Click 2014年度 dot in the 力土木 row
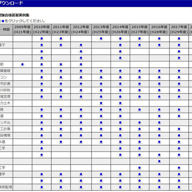The height and width of the screenshot is (192, 192). tap(120, 103)
